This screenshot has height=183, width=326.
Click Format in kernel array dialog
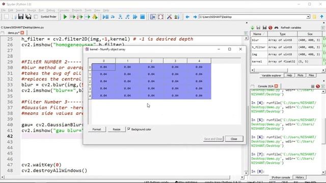[x=97, y=129]
